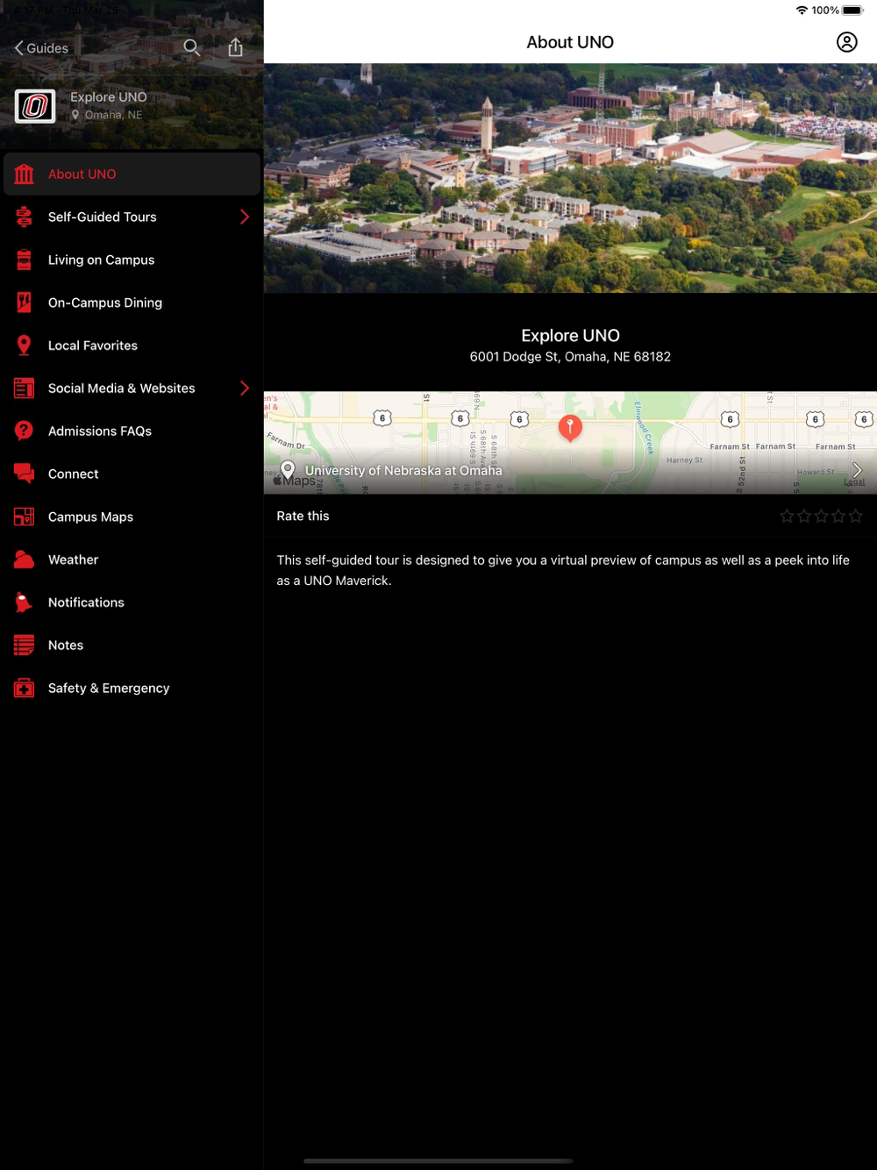Tap the Social Media & Websites icon
Screen dimensions: 877x1170
pos(25,389)
